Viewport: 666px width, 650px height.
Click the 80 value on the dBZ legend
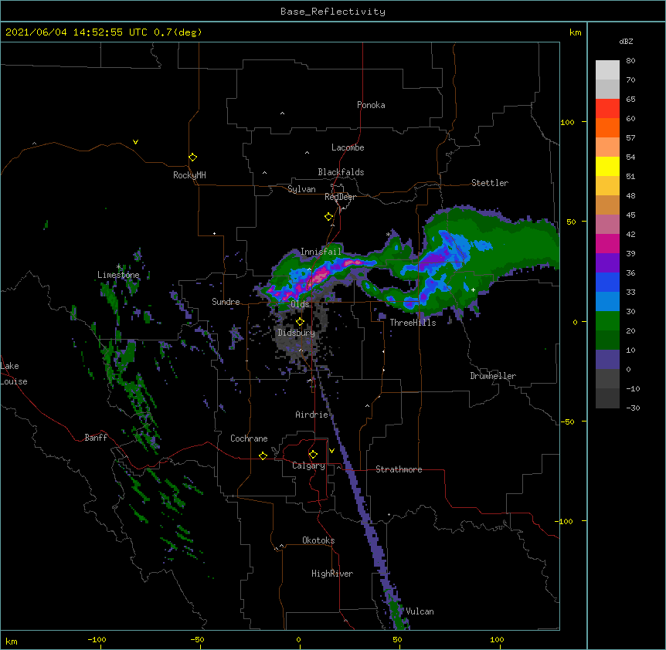[x=630, y=61]
